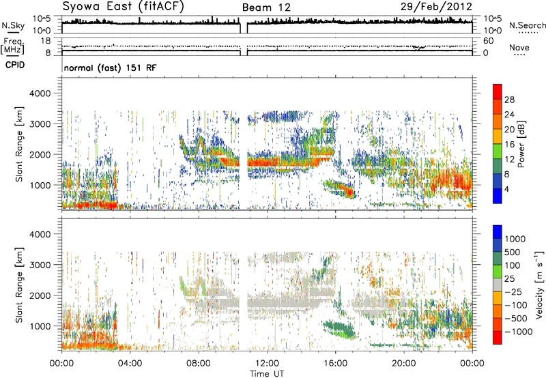This screenshot has height=378, width=546.
Task: Pick the blue bottom segment of power colorbar
Action: click(x=498, y=196)
